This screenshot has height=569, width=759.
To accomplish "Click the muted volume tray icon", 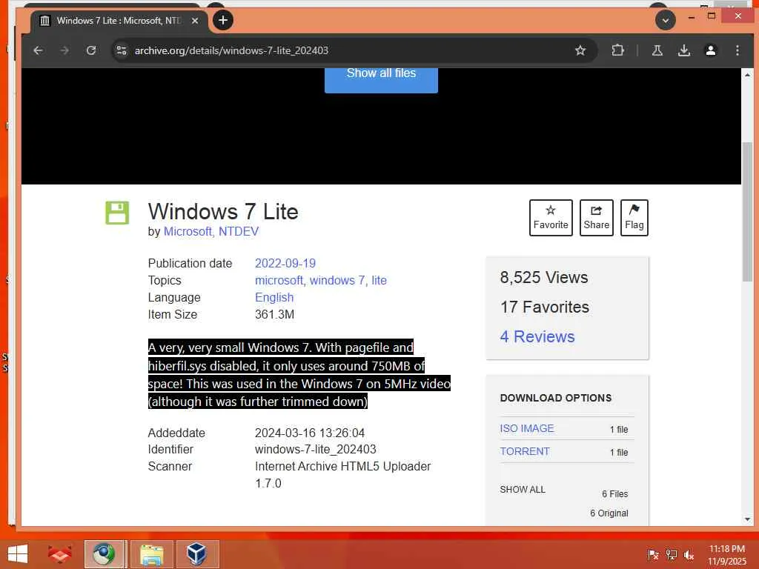I will point(689,555).
